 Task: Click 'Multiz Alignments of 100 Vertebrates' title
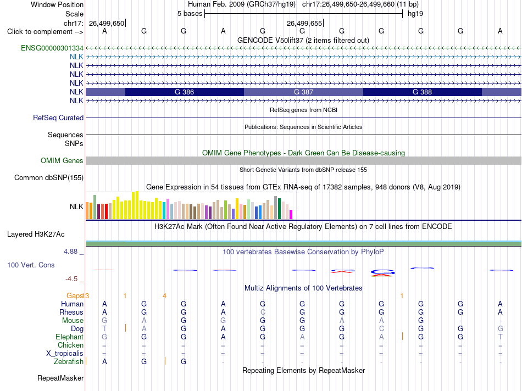[x=303, y=288]
